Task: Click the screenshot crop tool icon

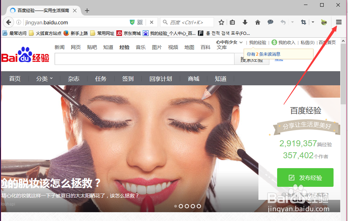Action: pos(303,22)
